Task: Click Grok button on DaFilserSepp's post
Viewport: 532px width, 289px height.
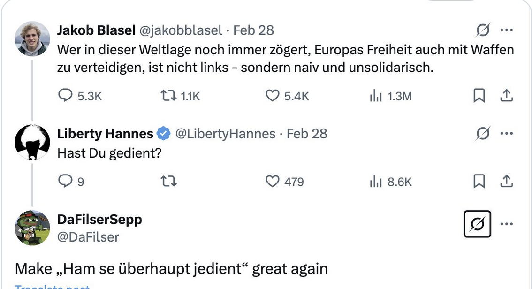Action: pos(477,224)
